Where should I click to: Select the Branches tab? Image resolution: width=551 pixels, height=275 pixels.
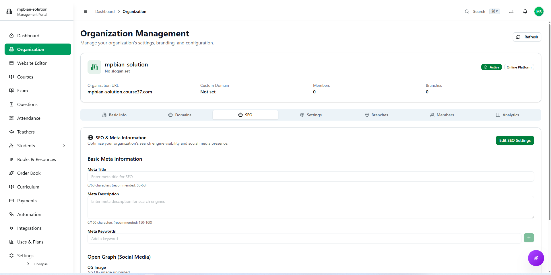376,115
